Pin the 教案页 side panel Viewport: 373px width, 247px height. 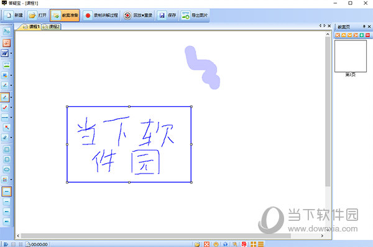click(x=364, y=26)
